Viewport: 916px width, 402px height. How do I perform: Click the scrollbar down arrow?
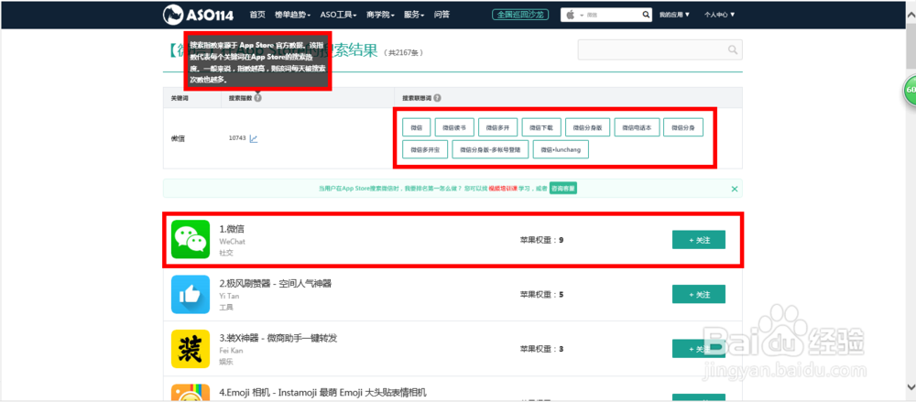point(911,386)
